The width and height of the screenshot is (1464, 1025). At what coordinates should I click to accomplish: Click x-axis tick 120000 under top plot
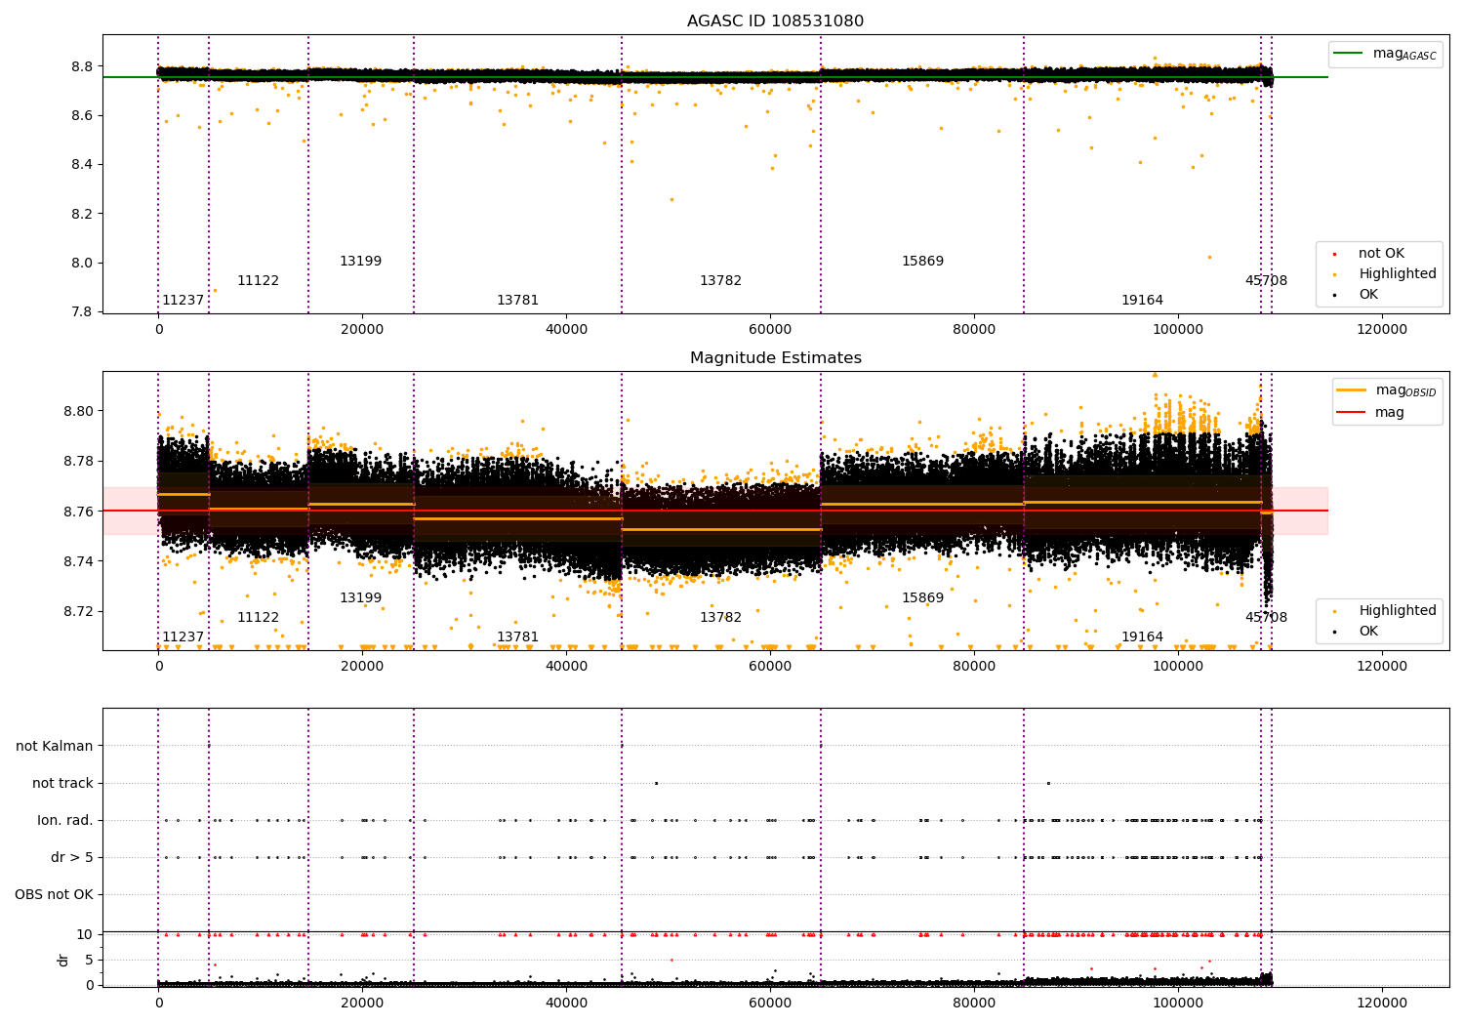[1382, 330]
